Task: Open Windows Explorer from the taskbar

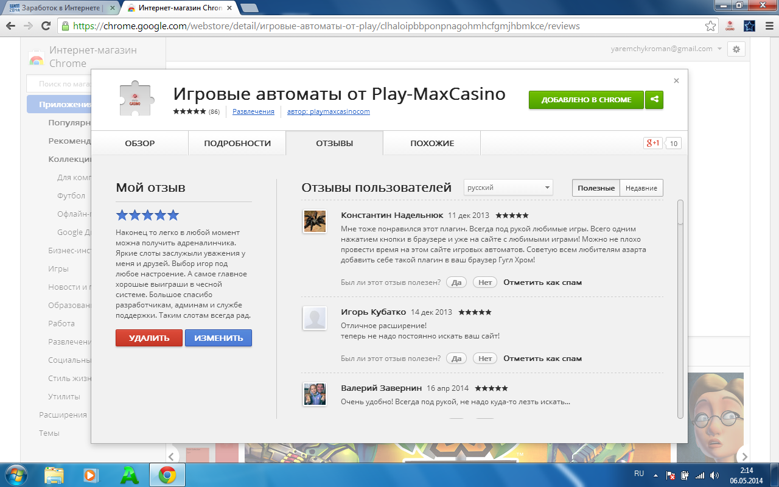Action: click(x=54, y=475)
